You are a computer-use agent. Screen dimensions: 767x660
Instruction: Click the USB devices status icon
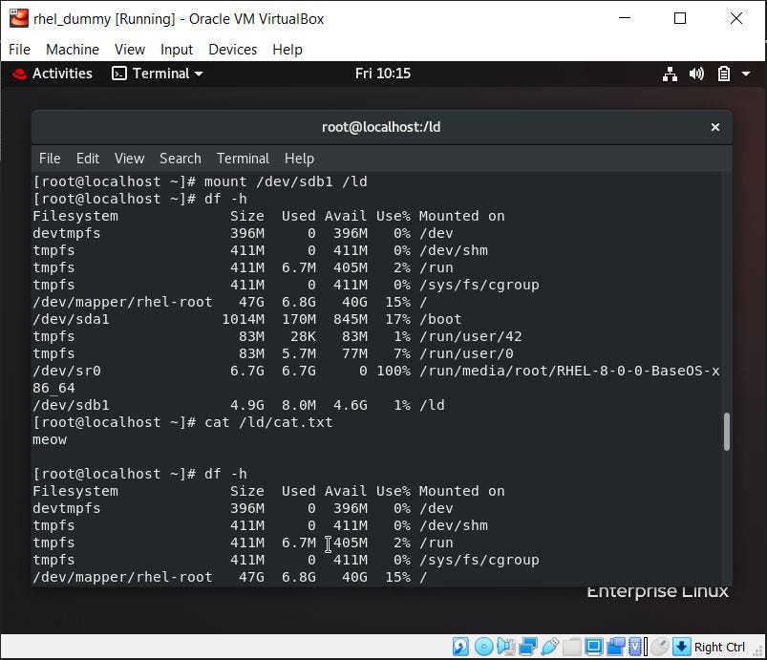pyautogui.click(x=550, y=647)
